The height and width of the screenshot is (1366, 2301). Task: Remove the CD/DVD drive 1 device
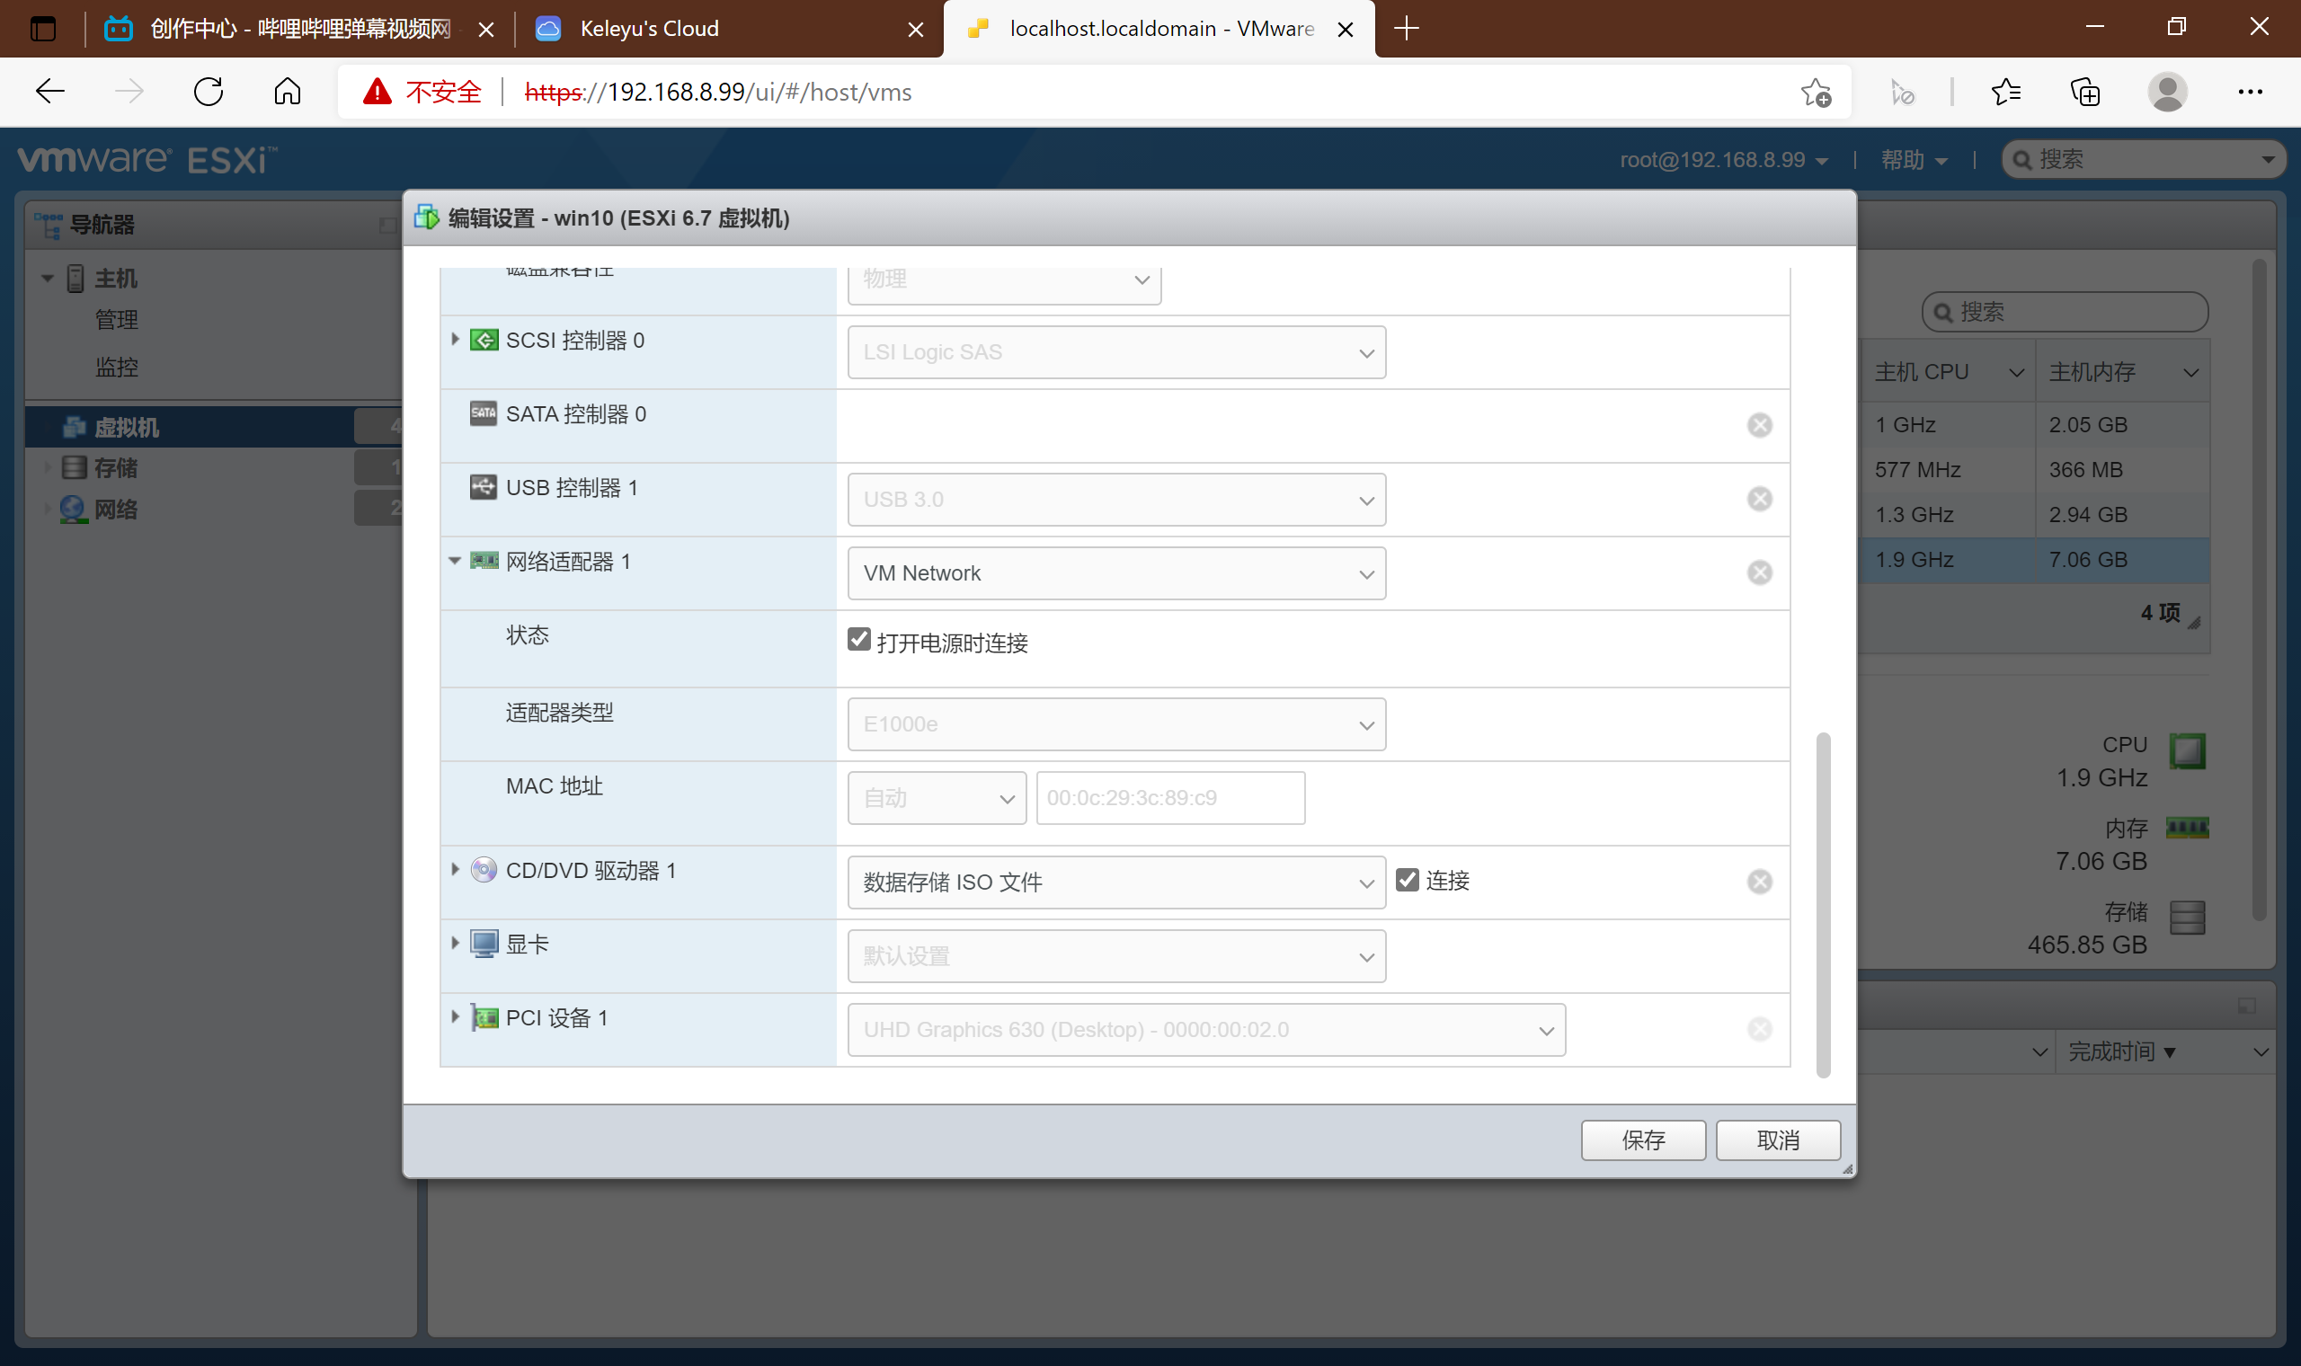coord(1759,882)
